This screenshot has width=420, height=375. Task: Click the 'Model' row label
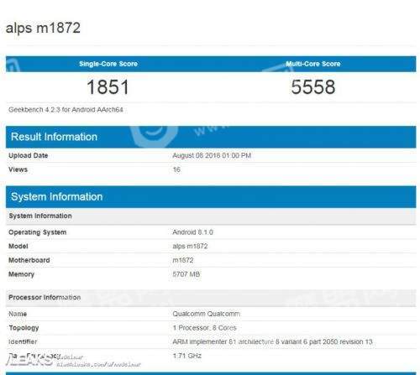[18, 247]
